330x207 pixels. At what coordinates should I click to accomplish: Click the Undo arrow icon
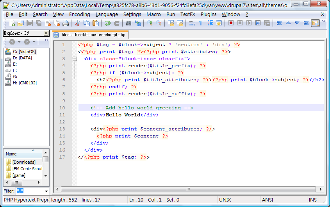107,23
